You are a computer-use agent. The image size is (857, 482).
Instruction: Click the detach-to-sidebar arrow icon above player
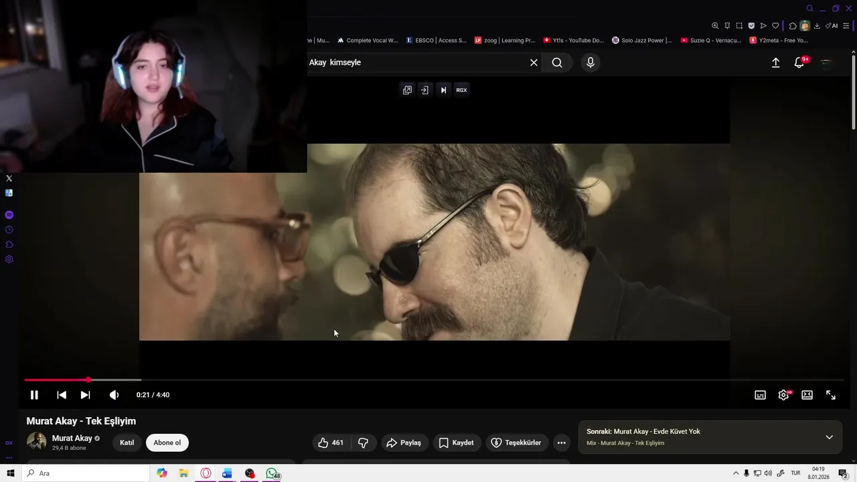(424, 90)
